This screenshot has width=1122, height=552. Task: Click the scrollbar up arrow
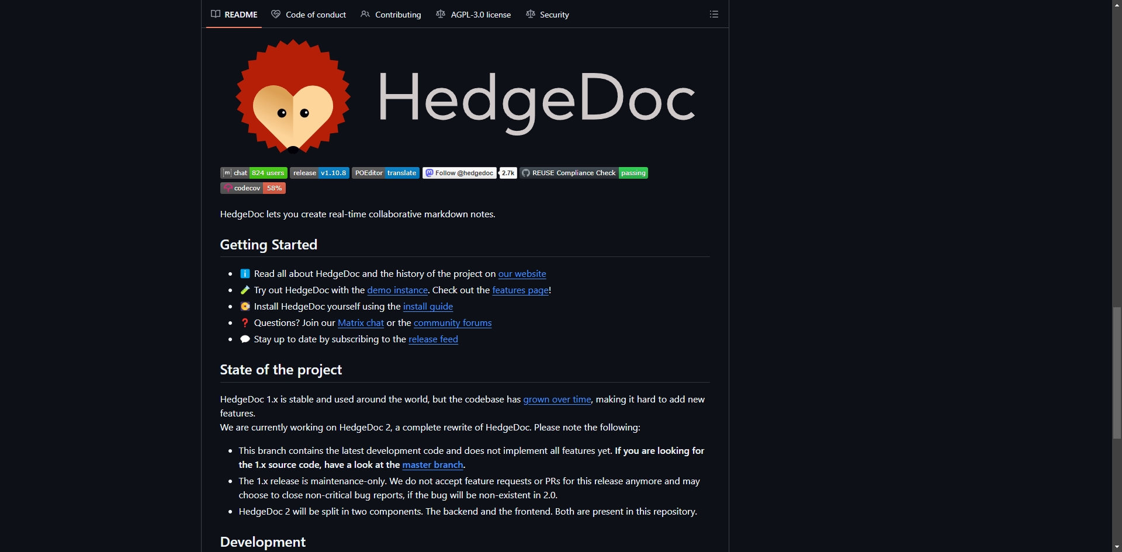(1117, 5)
